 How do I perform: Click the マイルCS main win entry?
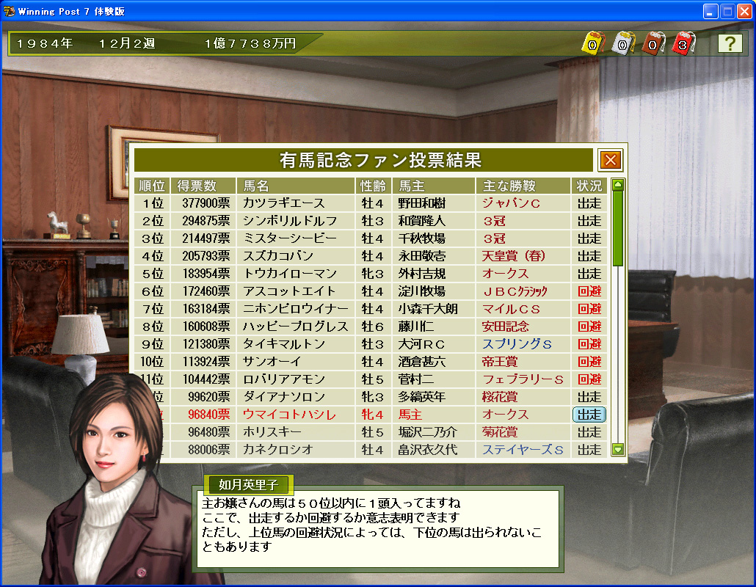click(x=511, y=308)
